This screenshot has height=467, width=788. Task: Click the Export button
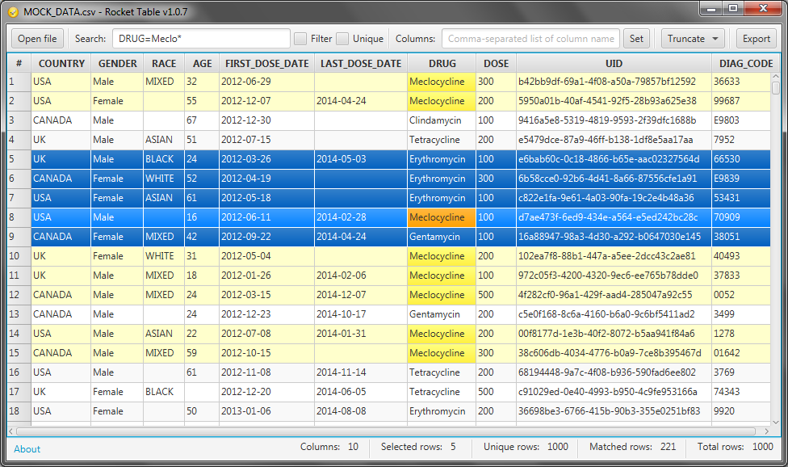tap(756, 38)
